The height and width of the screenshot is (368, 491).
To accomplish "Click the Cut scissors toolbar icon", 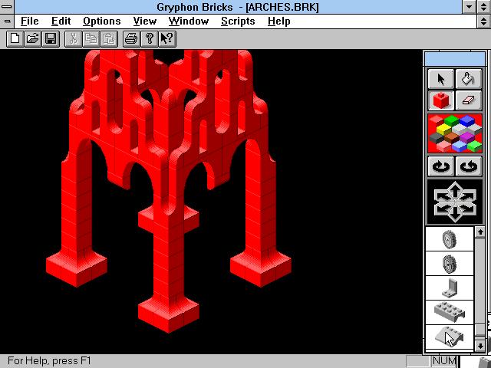I will pos(74,39).
